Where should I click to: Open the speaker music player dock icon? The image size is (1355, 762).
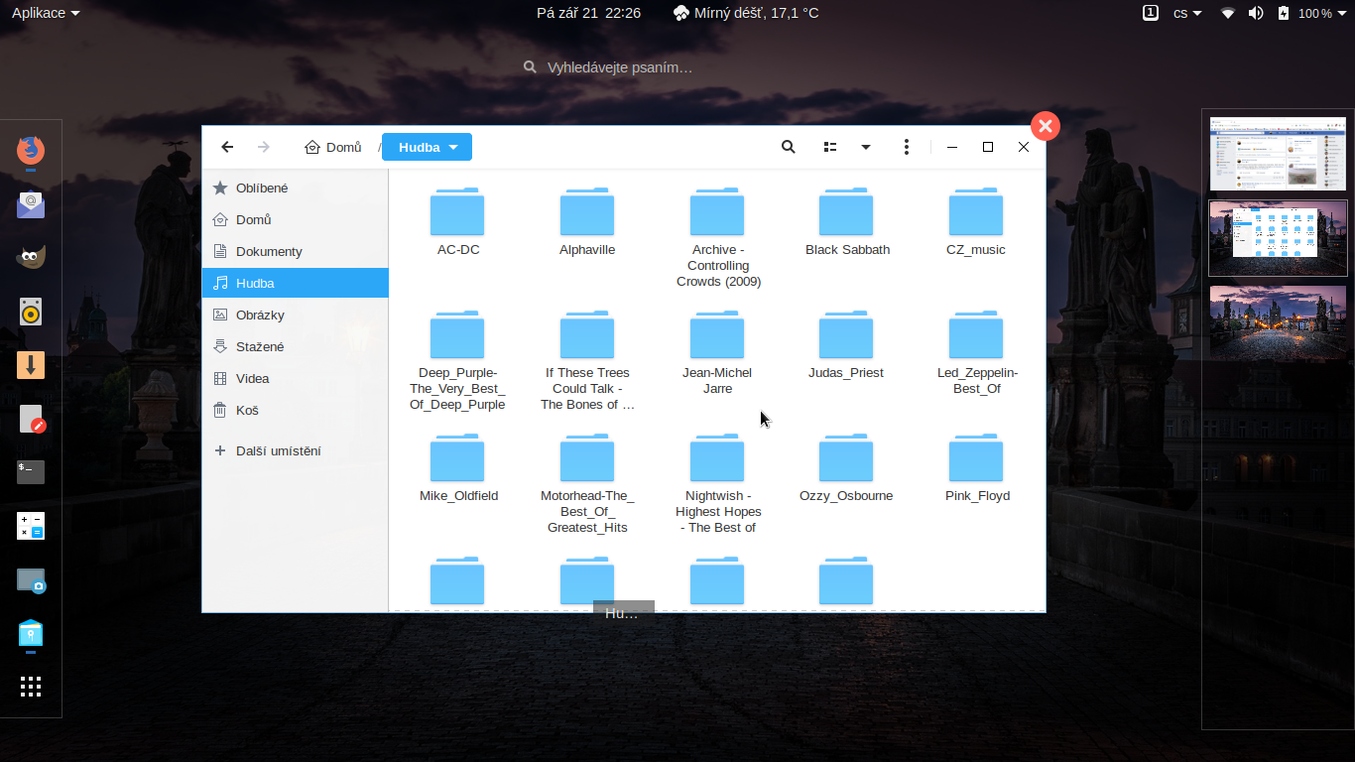[31, 312]
